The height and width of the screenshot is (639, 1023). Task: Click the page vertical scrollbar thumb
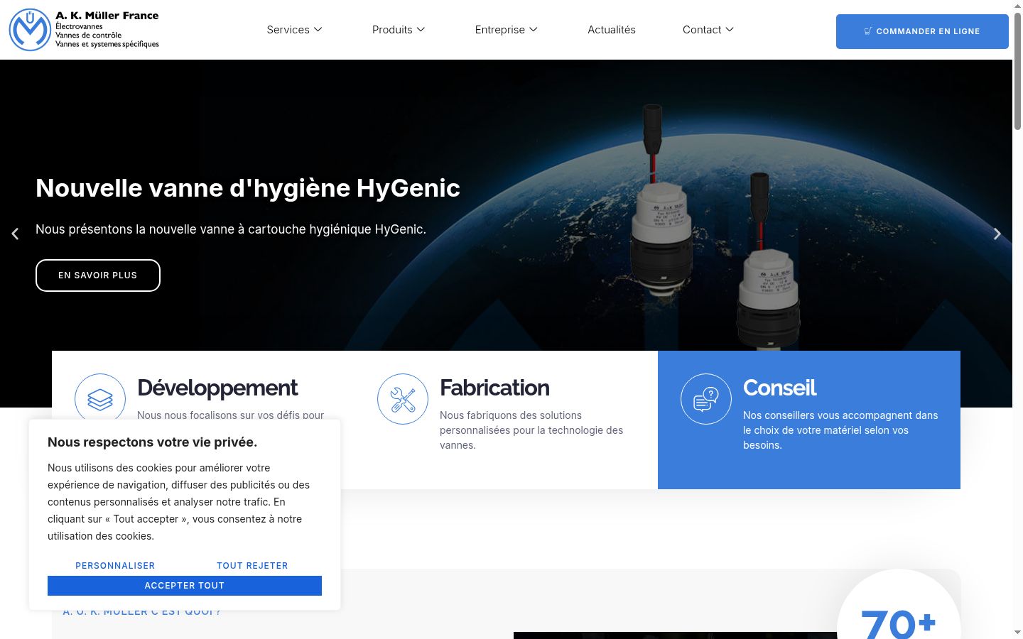tap(1017, 71)
